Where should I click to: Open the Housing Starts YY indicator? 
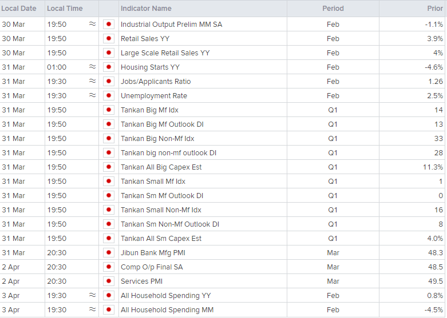coord(150,67)
